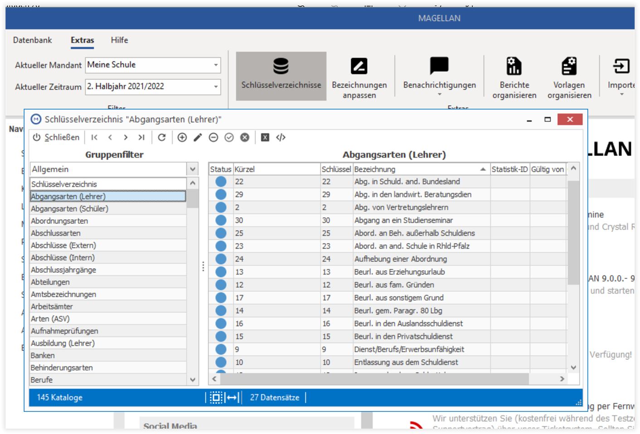Click the edit pencil icon
This screenshot has height=434, width=640.
(198, 137)
